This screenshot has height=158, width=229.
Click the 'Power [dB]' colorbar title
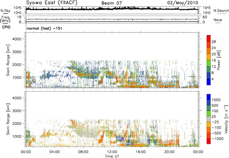218,60
